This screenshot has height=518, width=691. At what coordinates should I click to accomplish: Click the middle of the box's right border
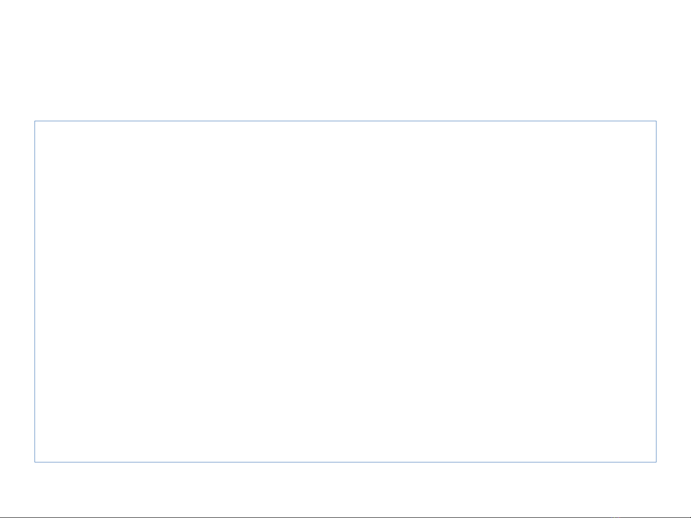pos(656,291)
